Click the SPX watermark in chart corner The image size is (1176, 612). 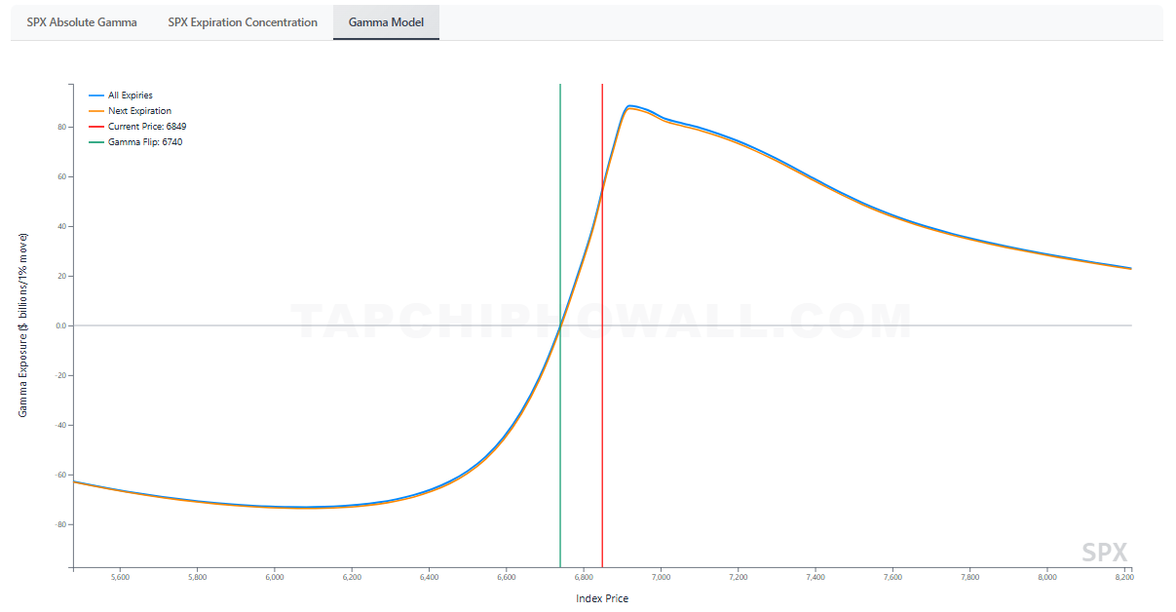click(x=1103, y=553)
